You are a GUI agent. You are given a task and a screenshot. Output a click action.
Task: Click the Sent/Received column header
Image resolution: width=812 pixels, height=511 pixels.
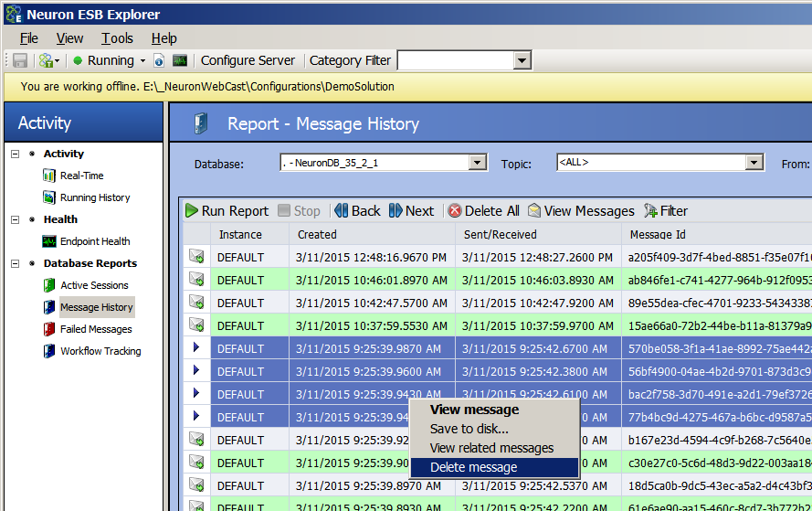pyautogui.click(x=538, y=234)
